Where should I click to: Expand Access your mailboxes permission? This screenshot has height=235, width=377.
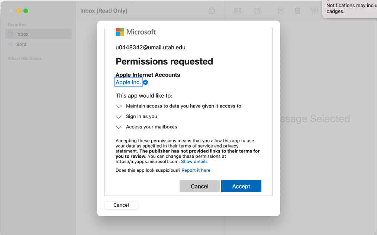(119, 127)
